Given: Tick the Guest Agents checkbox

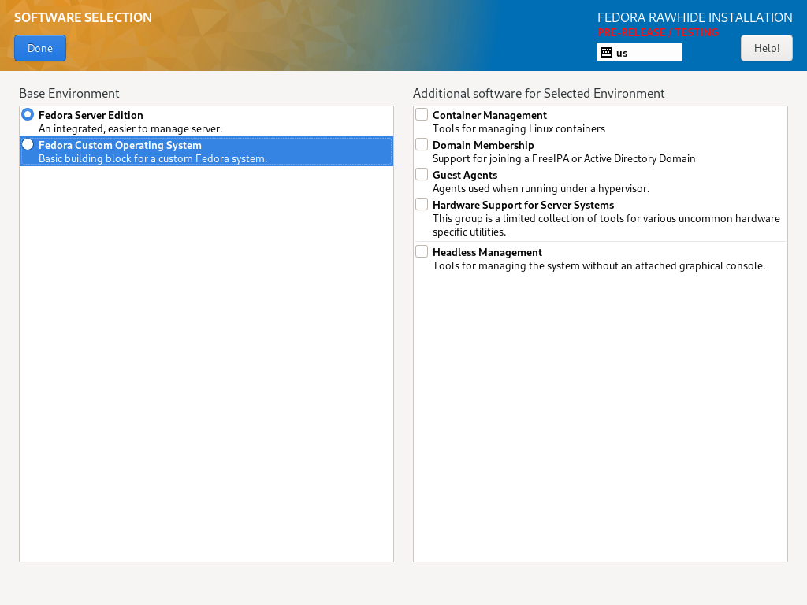Looking at the screenshot, I should click(x=422, y=174).
